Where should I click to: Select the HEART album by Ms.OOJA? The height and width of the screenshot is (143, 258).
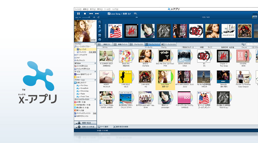pos(106,78)
